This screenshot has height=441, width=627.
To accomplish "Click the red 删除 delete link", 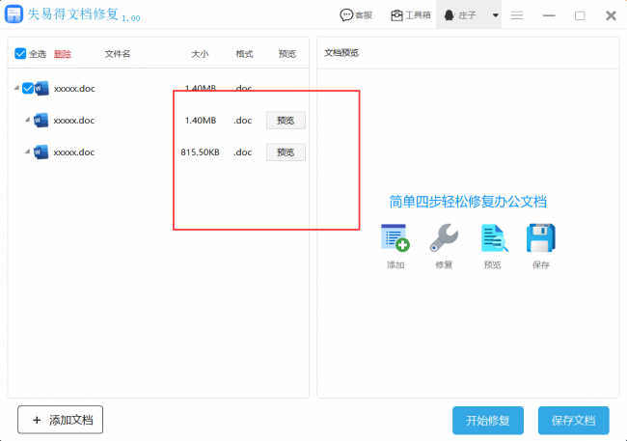I will tap(63, 54).
